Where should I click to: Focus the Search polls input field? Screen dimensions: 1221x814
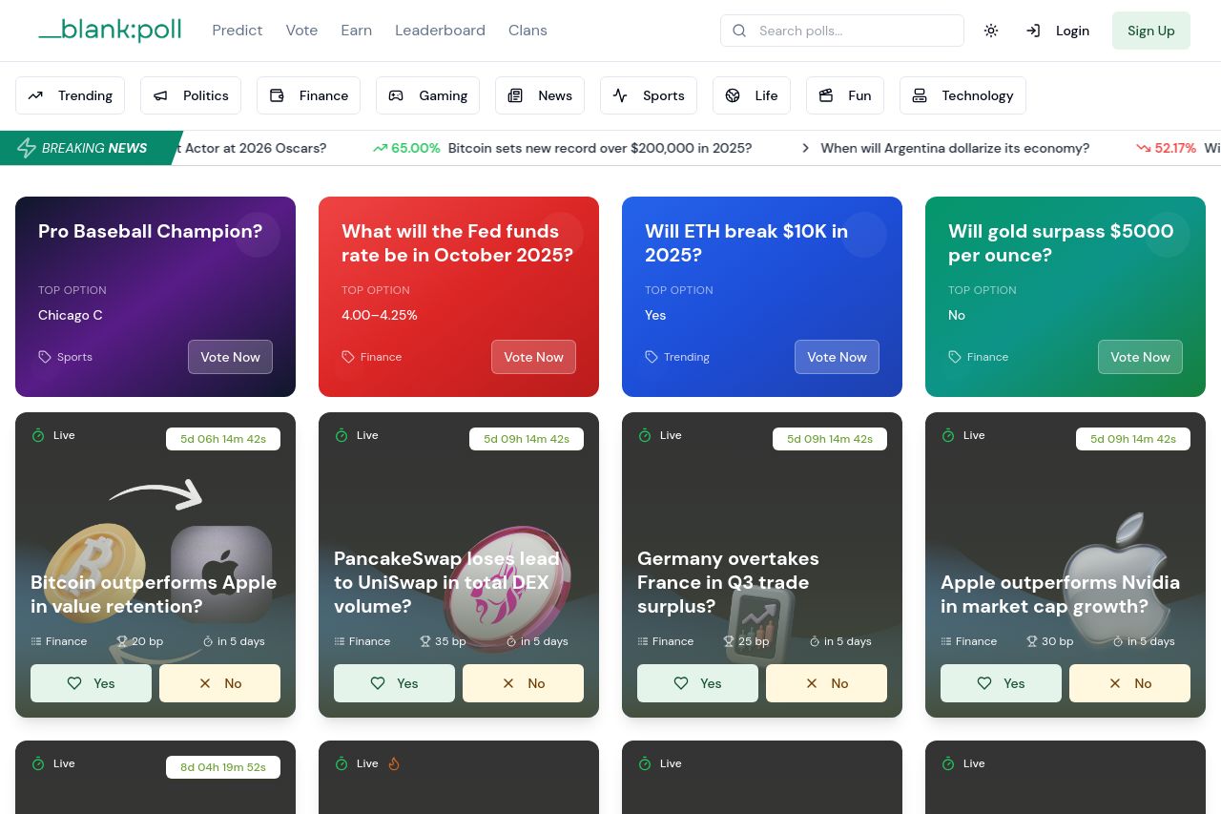tap(854, 31)
